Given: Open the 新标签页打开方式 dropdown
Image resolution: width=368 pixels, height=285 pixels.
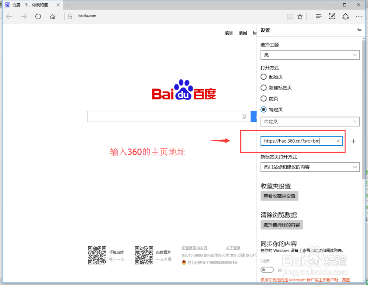Looking at the screenshot, I should (x=310, y=167).
